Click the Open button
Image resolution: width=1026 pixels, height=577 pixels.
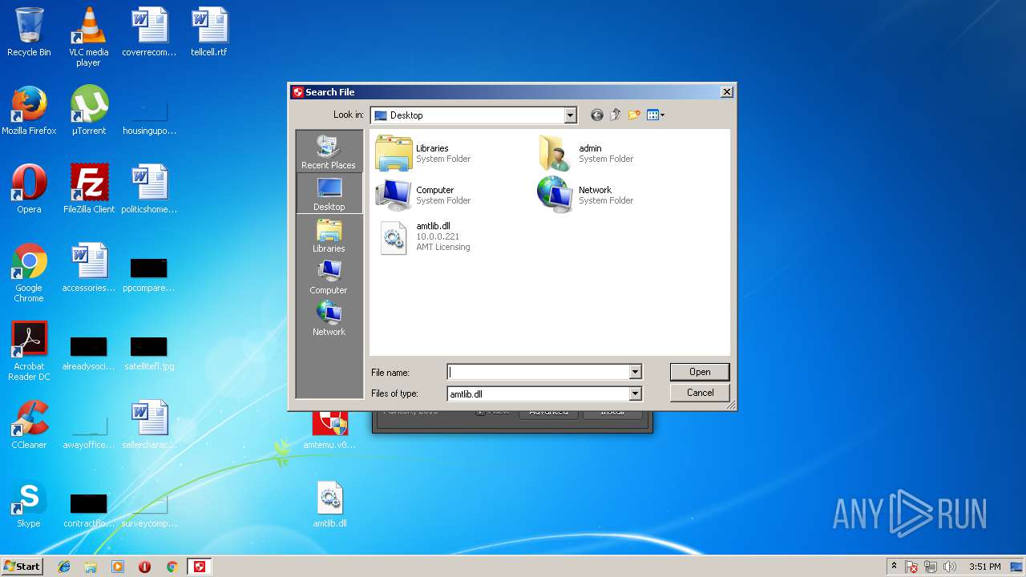click(x=700, y=372)
